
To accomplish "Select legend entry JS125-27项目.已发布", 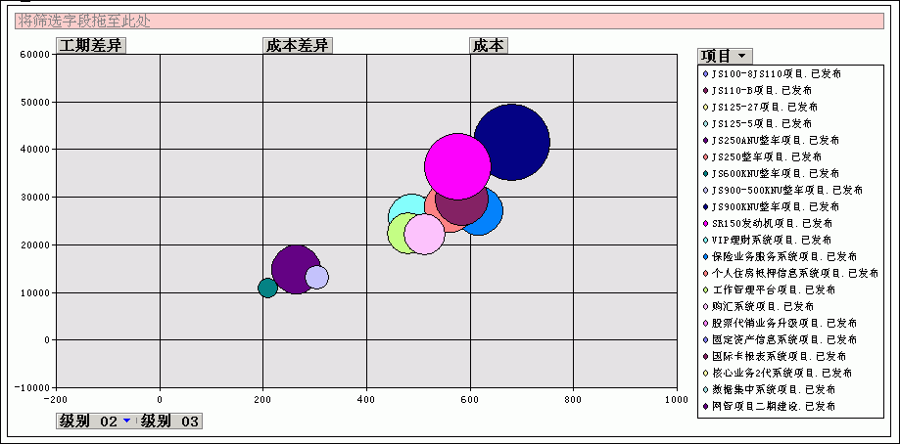I will coord(760,108).
